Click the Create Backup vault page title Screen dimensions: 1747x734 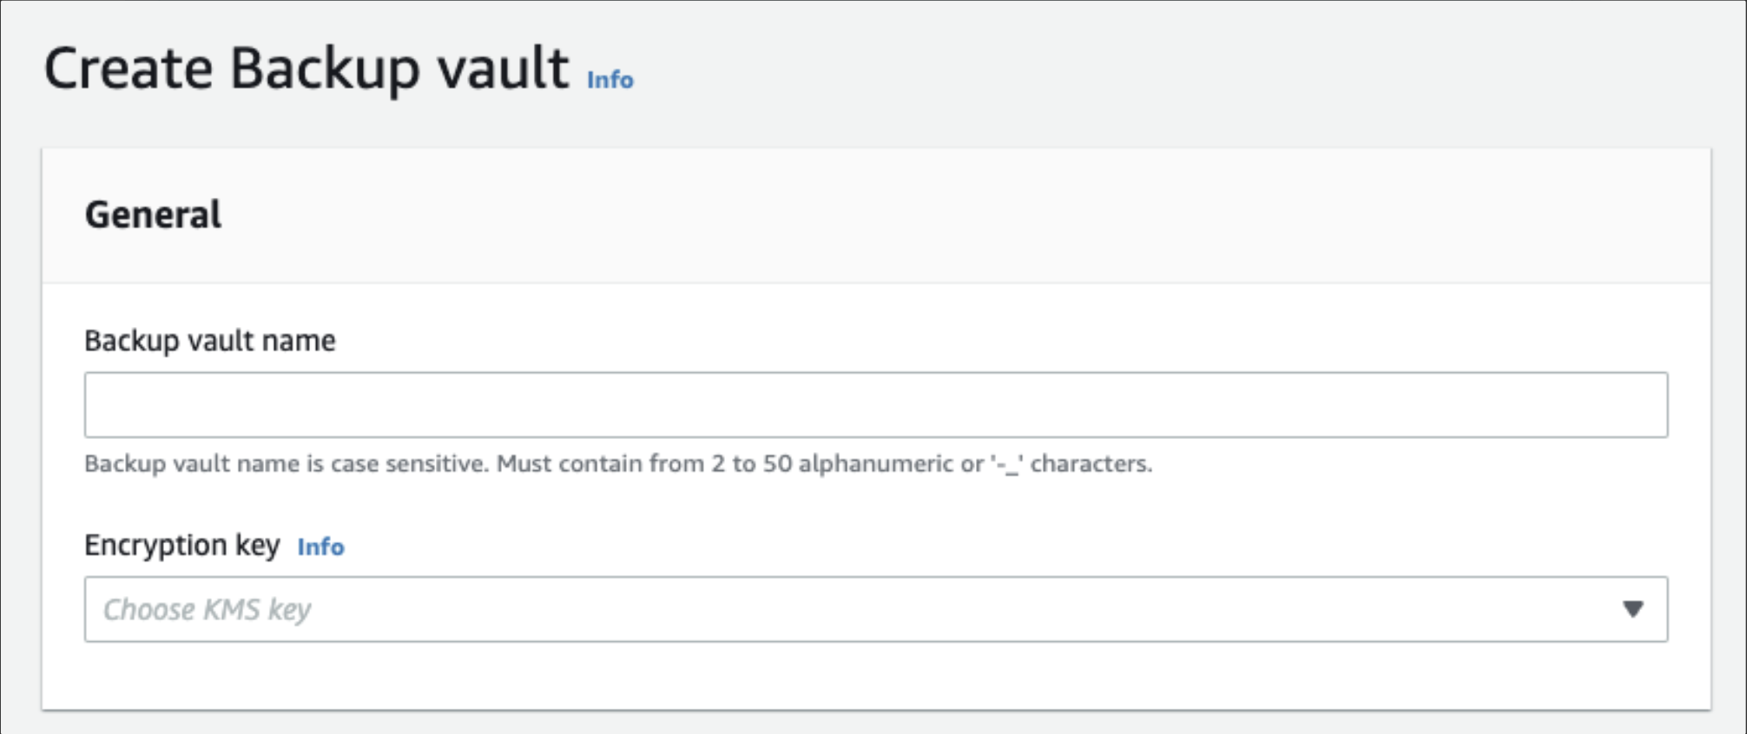coord(307,69)
